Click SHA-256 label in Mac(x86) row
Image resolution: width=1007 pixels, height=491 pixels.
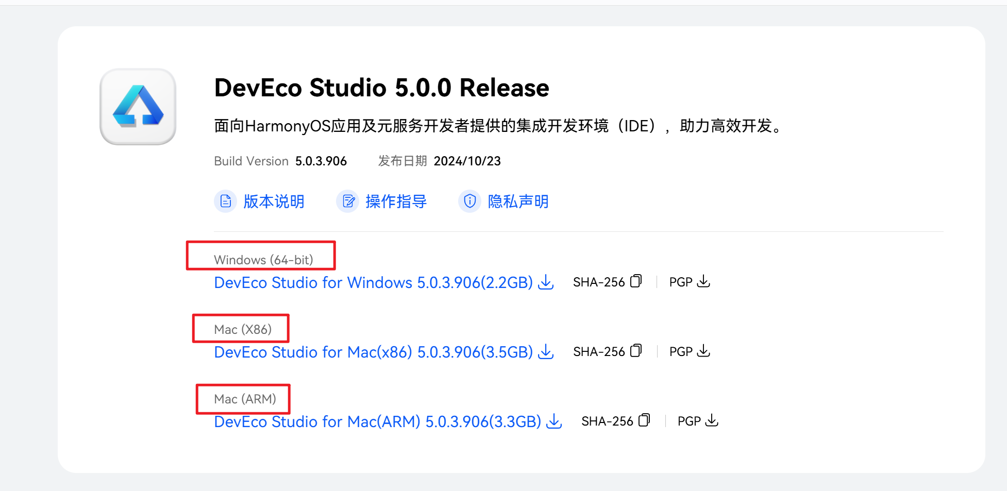pyautogui.click(x=599, y=352)
